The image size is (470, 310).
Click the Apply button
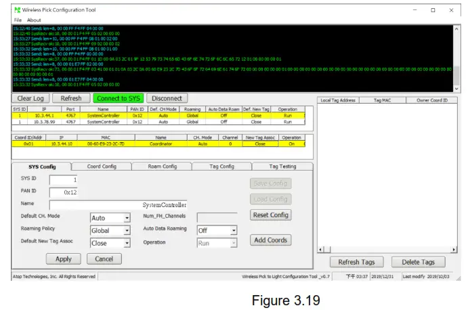pyautogui.click(x=64, y=259)
